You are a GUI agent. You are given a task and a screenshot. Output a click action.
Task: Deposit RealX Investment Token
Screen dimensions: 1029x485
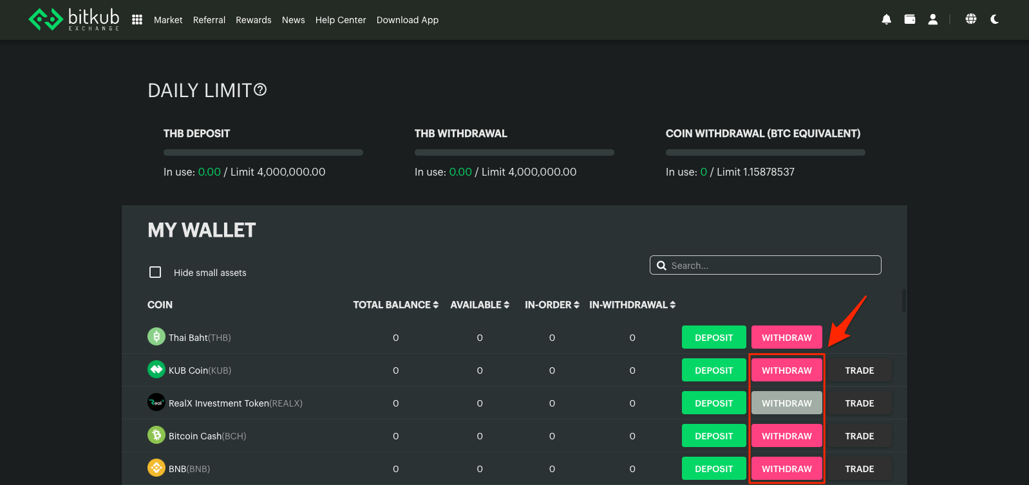pos(714,403)
